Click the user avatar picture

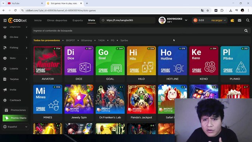tap(162, 21)
